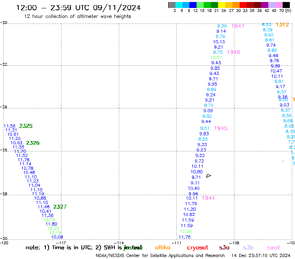Click the wave height value 9.74
295x259 pixels.
pyautogui.click(x=271, y=45)
